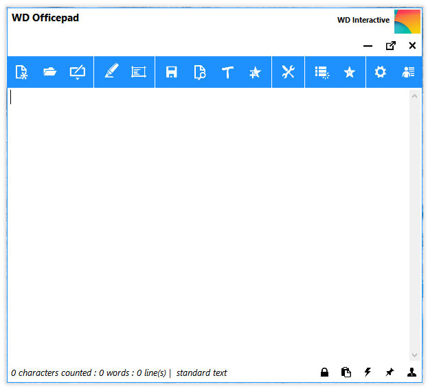This screenshot has width=428, height=391.
Task: Open settings with the gear icon
Action: (x=380, y=72)
